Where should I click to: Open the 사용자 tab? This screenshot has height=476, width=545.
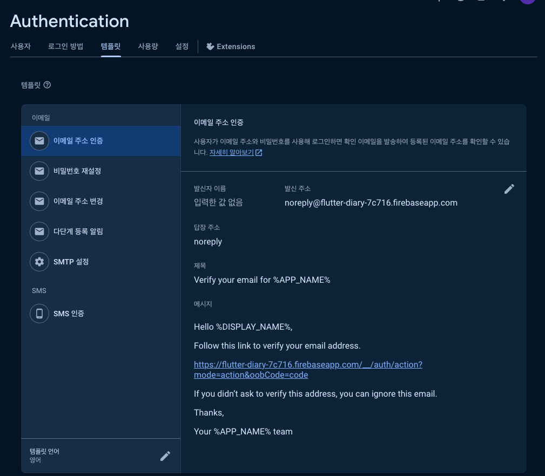coord(21,46)
